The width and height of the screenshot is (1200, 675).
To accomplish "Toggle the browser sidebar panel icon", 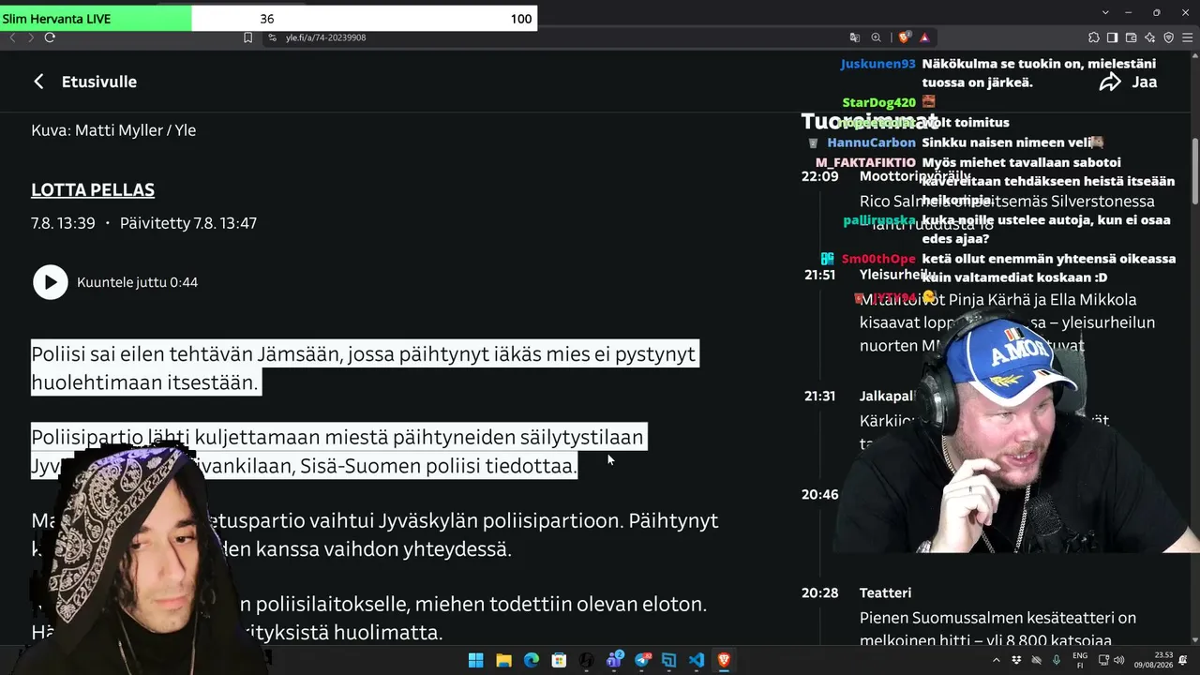I will pos(1112,37).
